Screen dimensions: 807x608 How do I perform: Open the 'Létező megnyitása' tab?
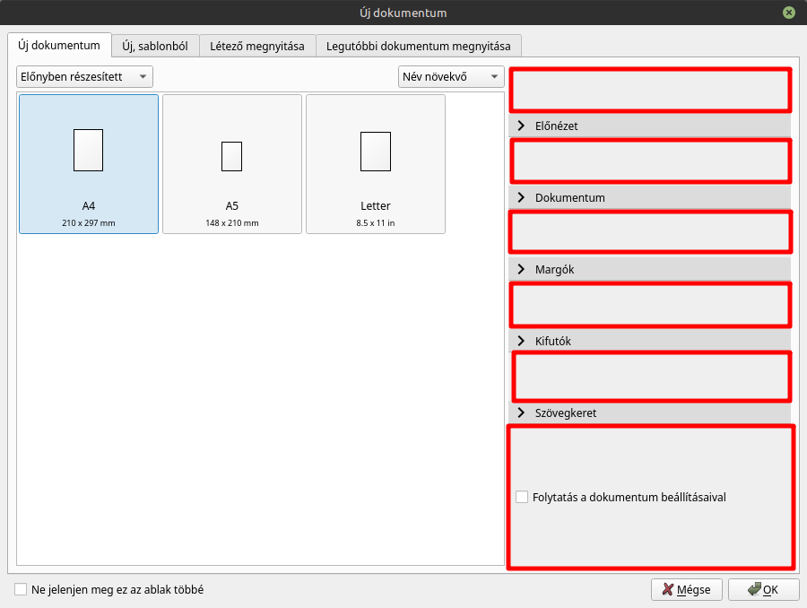coord(257,46)
